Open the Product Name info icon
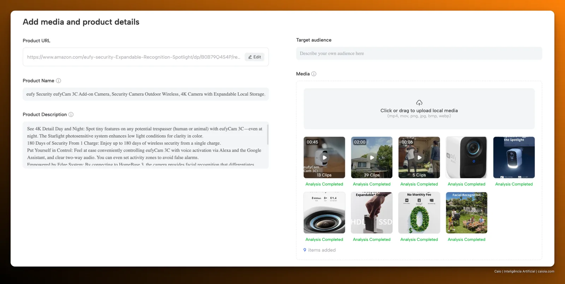565x284 pixels. tap(59, 81)
